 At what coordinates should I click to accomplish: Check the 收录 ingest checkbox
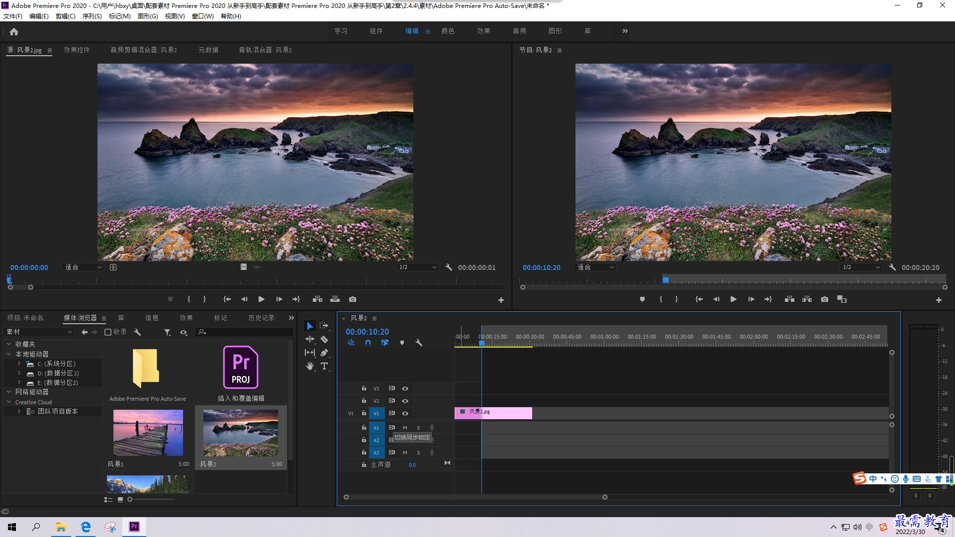click(108, 332)
